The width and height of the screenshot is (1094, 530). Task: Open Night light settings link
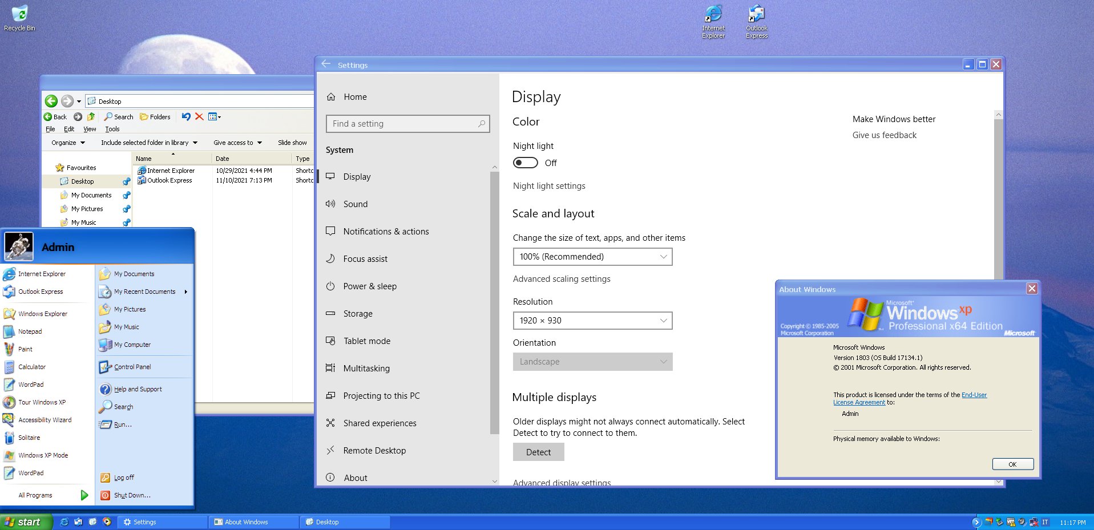pos(549,186)
